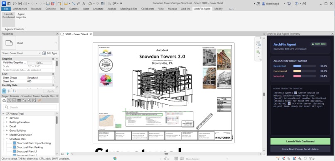Toggle Select Elements by Face in status bar
The height and width of the screenshot is (161, 335).
(x=294, y=159)
